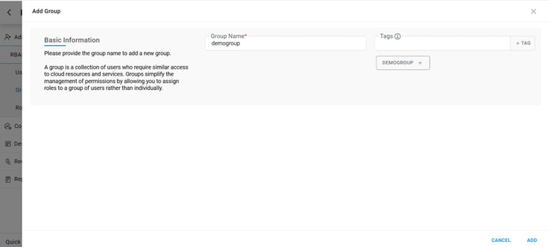
Task: Click the 'Quick' item at the sidebar bottom
Action: pyautogui.click(x=13, y=241)
